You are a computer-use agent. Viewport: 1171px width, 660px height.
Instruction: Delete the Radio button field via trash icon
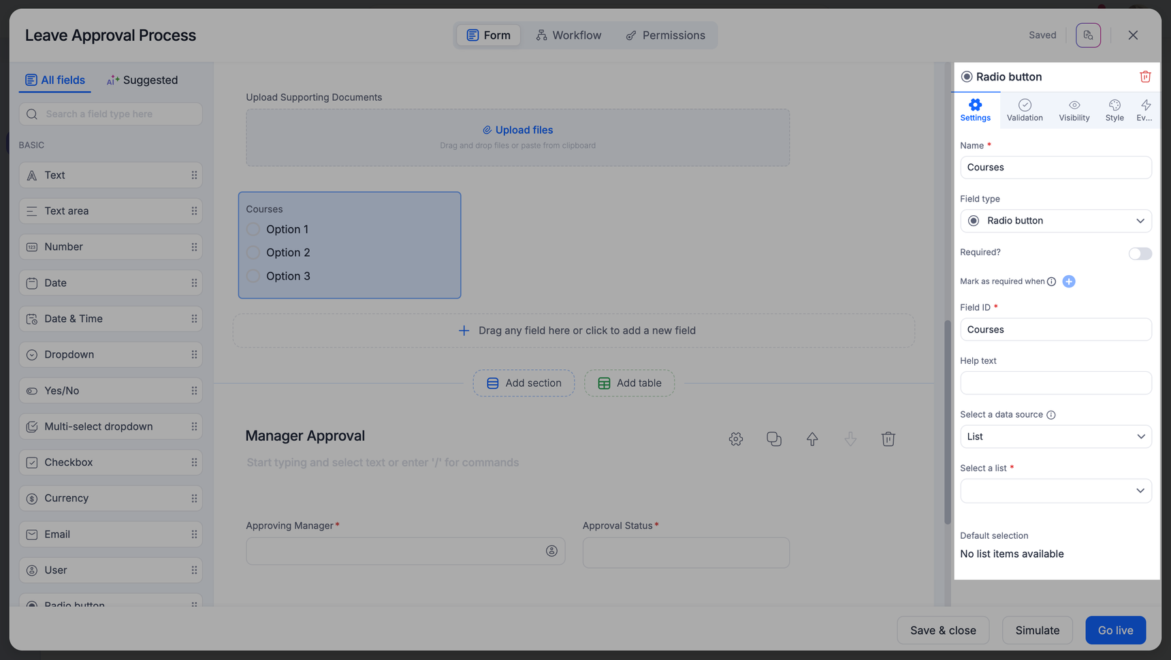pos(1145,77)
